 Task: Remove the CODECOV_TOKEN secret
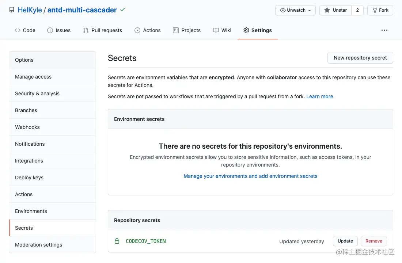(373, 241)
